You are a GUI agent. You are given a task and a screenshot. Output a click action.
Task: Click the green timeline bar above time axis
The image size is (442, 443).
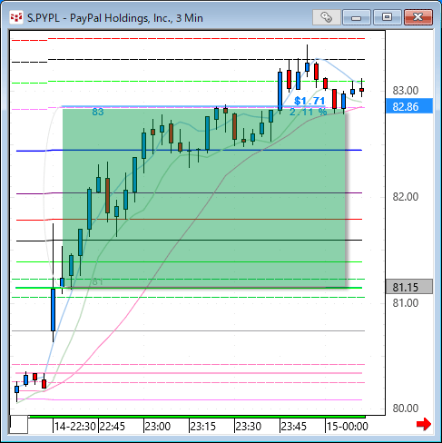(x=197, y=417)
